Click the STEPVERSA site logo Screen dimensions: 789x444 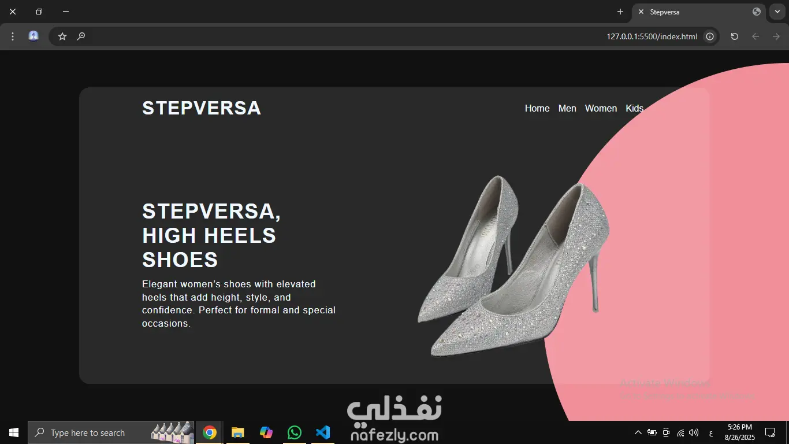tap(202, 108)
